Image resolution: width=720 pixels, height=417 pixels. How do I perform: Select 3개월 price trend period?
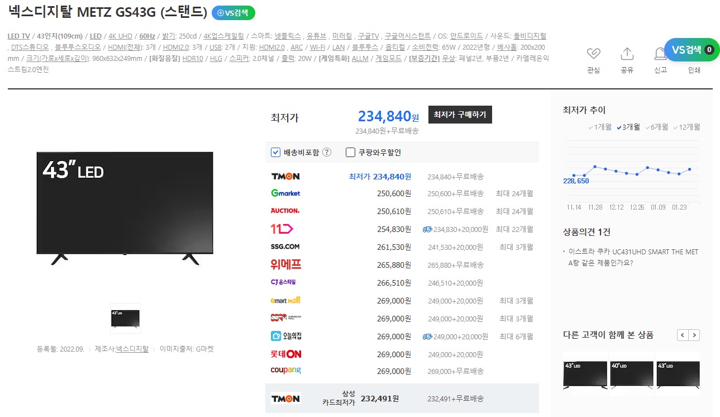point(628,127)
